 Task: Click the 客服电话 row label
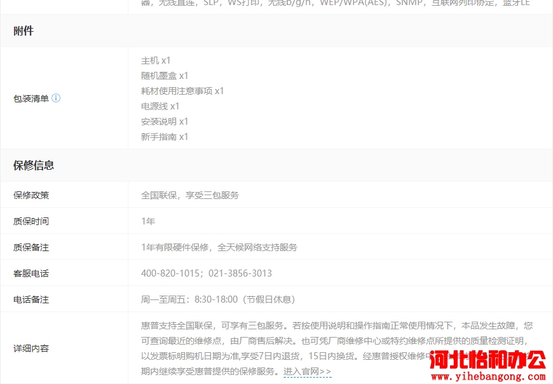coord(31,273)
